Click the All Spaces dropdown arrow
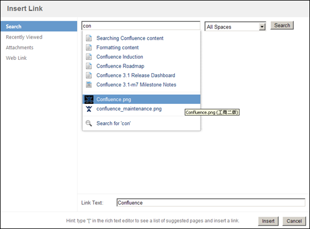Image resolution: width=310 pixels, height=229 pixels. (x=262, y=27)
